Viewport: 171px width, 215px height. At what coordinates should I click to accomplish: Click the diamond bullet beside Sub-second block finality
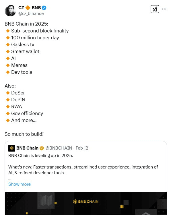pos(8,31)
